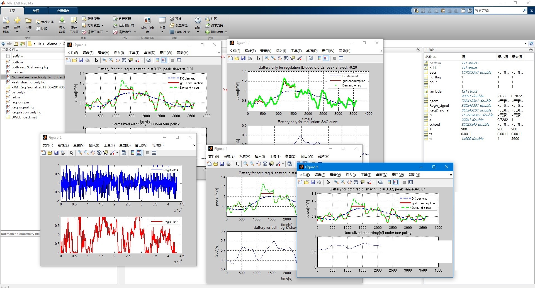Expand the New (新建) dropdown arrow
The height and width of the screenshot is (288, 535).
tap(17, 32)
